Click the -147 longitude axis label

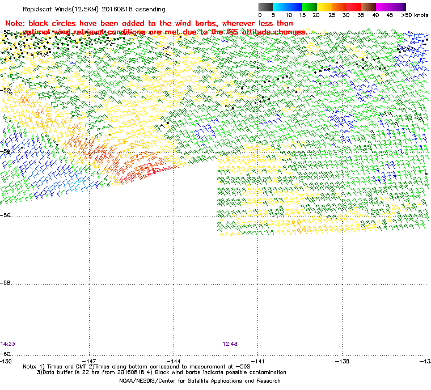click(x=89, y=361)
